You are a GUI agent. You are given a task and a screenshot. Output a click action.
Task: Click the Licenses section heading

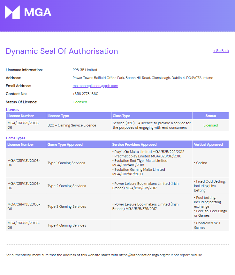(x=12, y=110)
